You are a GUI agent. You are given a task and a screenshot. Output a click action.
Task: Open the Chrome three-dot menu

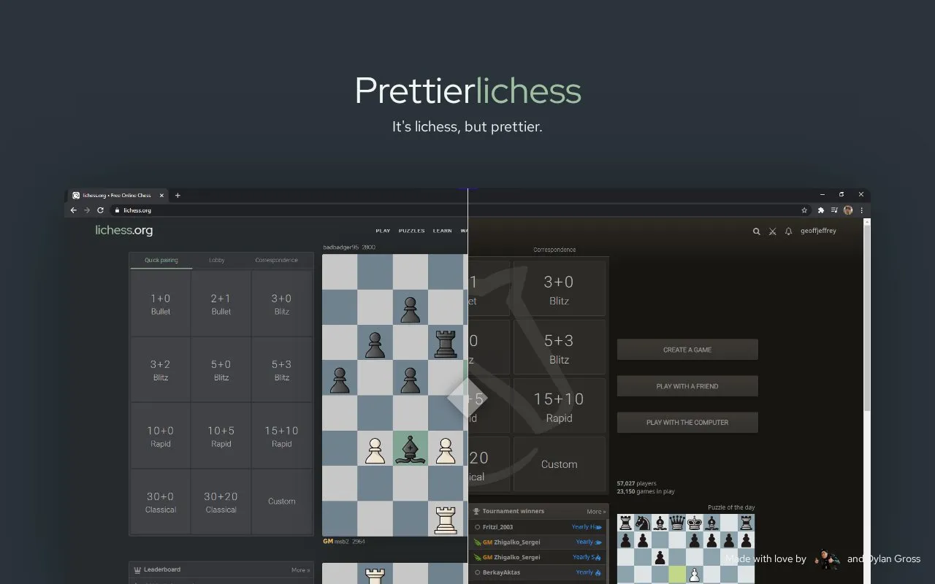862,210
